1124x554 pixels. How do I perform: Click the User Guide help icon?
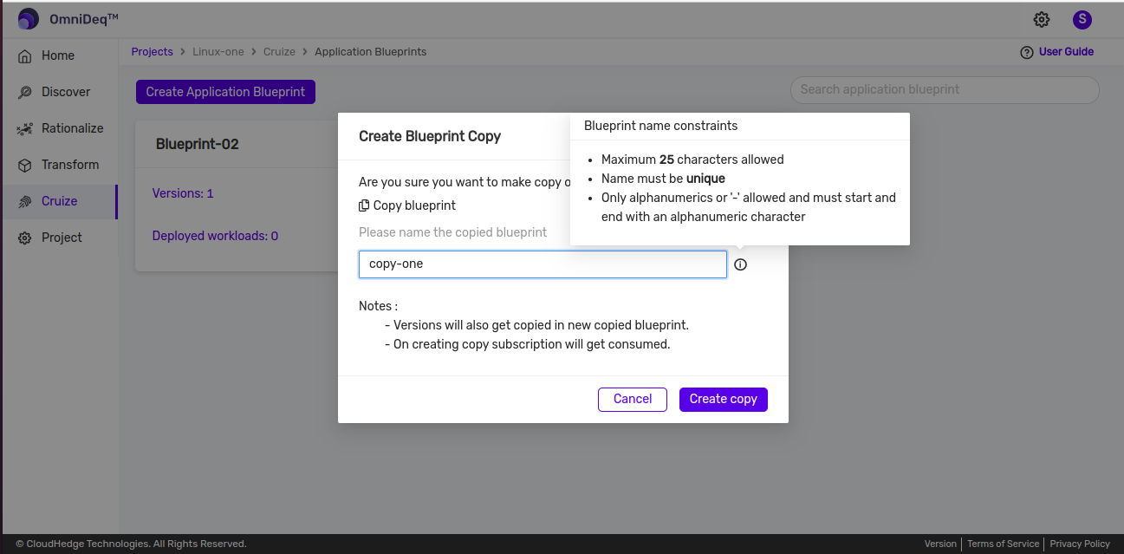coord(1027,52)
